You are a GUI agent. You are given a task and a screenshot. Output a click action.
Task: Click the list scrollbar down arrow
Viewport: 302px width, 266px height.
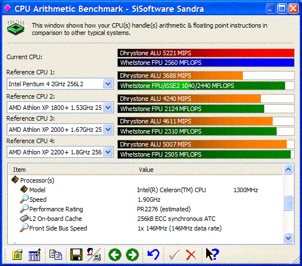point(288,238)
